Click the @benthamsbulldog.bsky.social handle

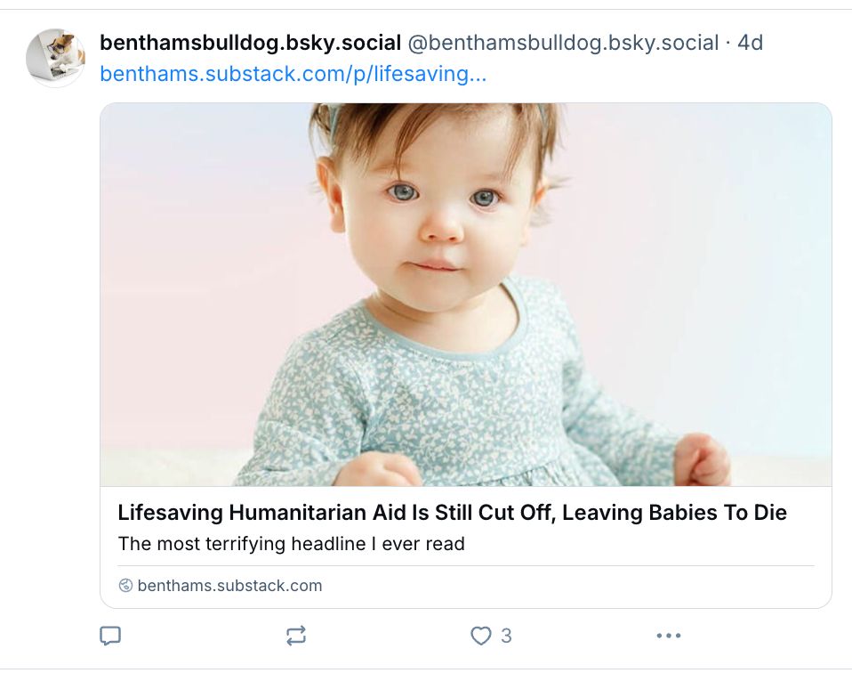[563, 42]
